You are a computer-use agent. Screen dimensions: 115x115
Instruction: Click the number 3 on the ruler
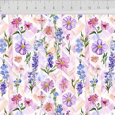point(27,8)
